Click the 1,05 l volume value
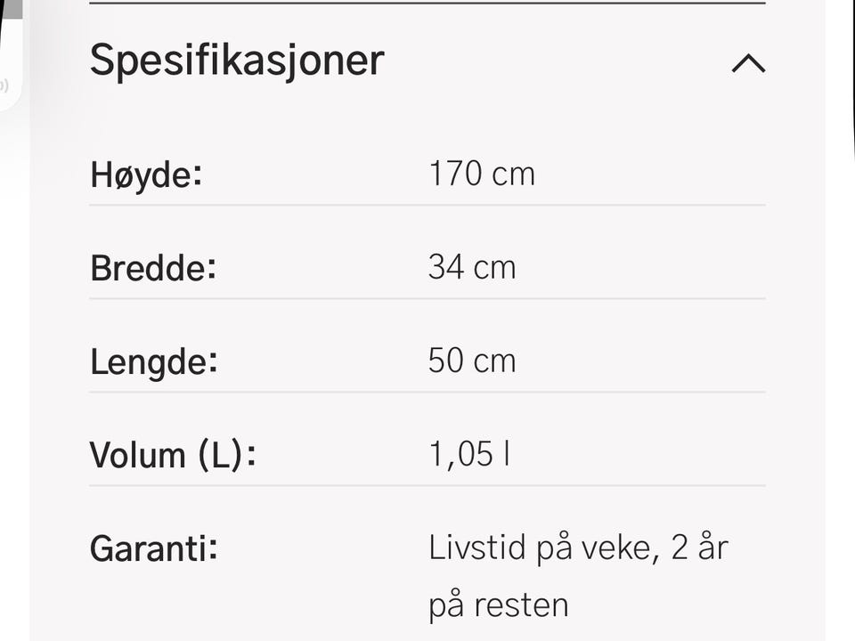 [x=469, y=454]
